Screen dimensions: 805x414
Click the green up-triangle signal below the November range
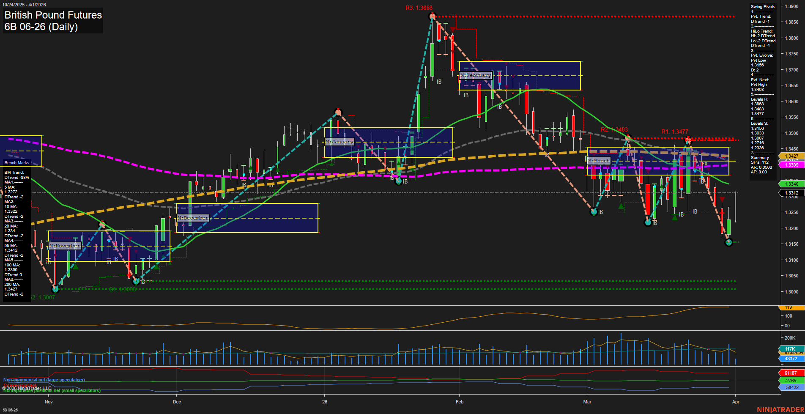coord(76,267)
